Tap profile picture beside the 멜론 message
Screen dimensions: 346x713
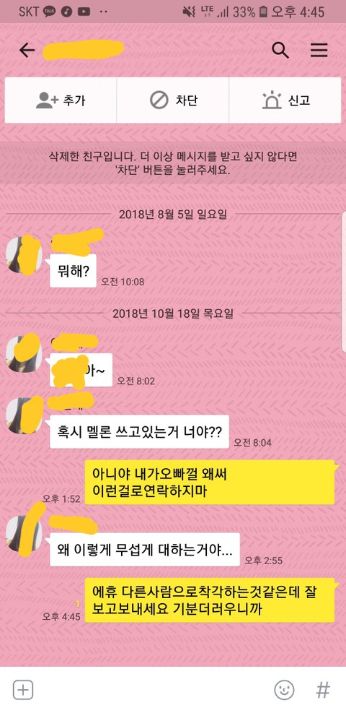[x=24, y=415]
